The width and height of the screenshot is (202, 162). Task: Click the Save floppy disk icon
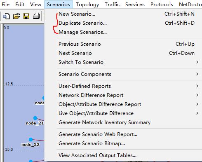[26, 16]
